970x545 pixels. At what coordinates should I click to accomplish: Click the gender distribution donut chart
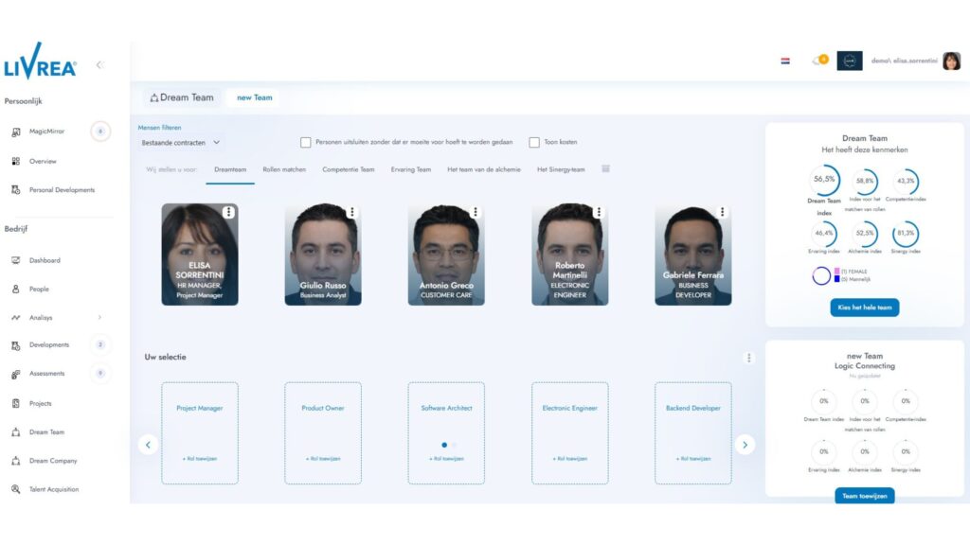coord(821,275)
